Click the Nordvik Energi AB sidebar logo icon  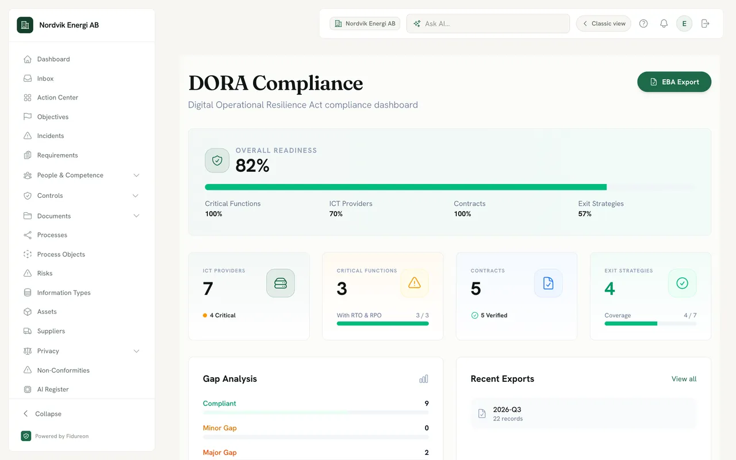(x=25, y=25)
